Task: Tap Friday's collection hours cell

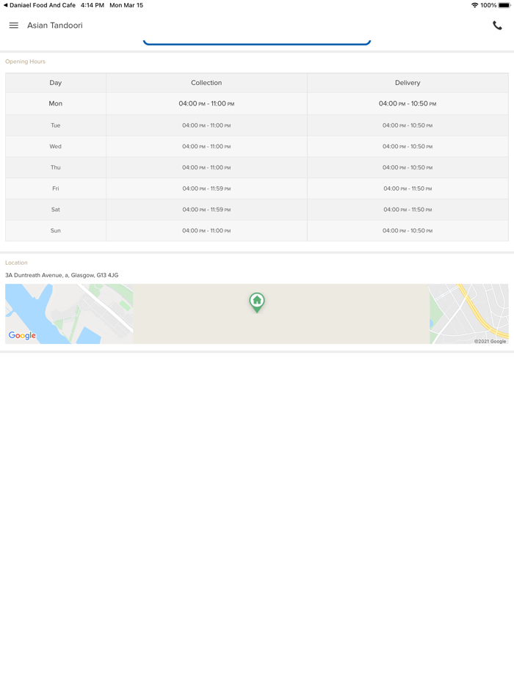Action: tap(206, 188)
